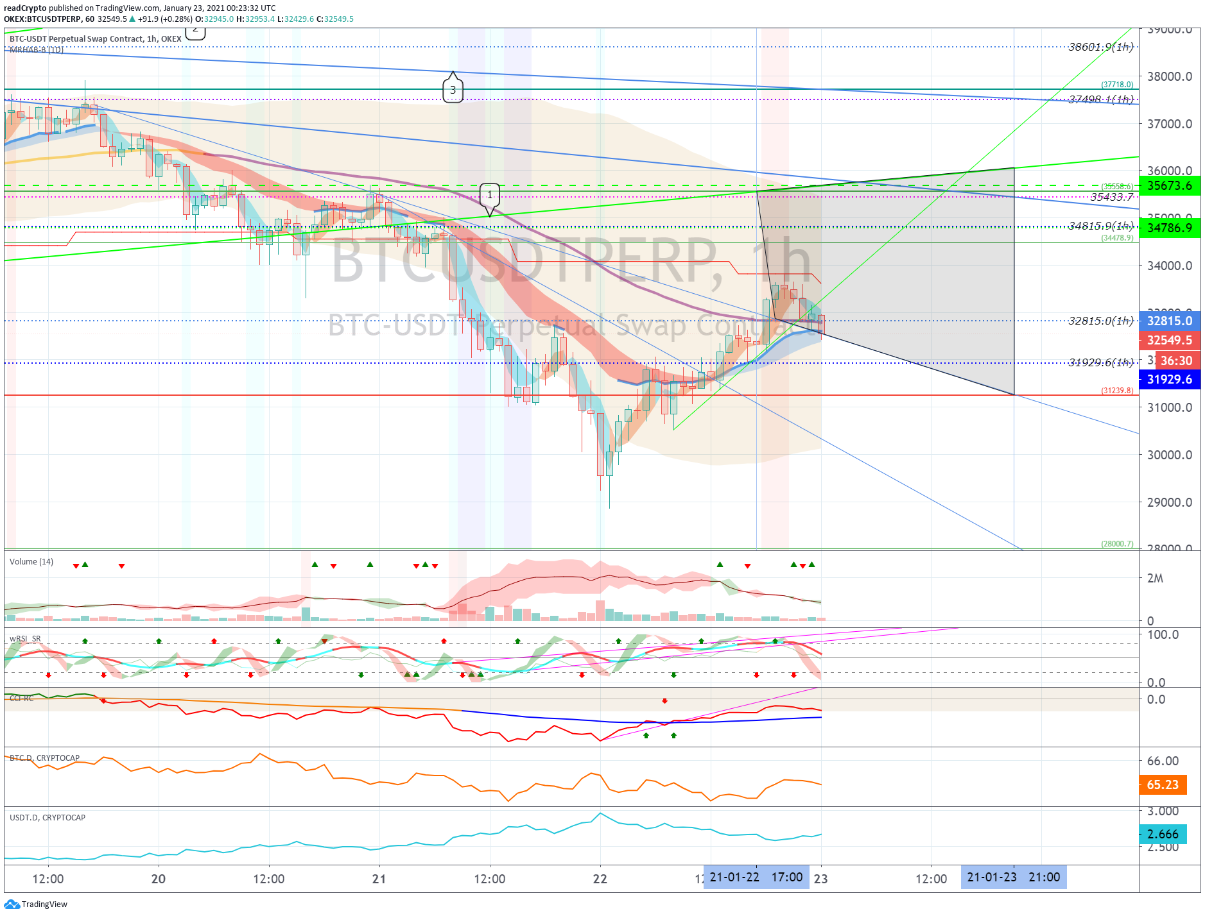The width and height of the screenshot is (1205, 916).
Task: Click the (28000.7) line label
Action: 1117,544
